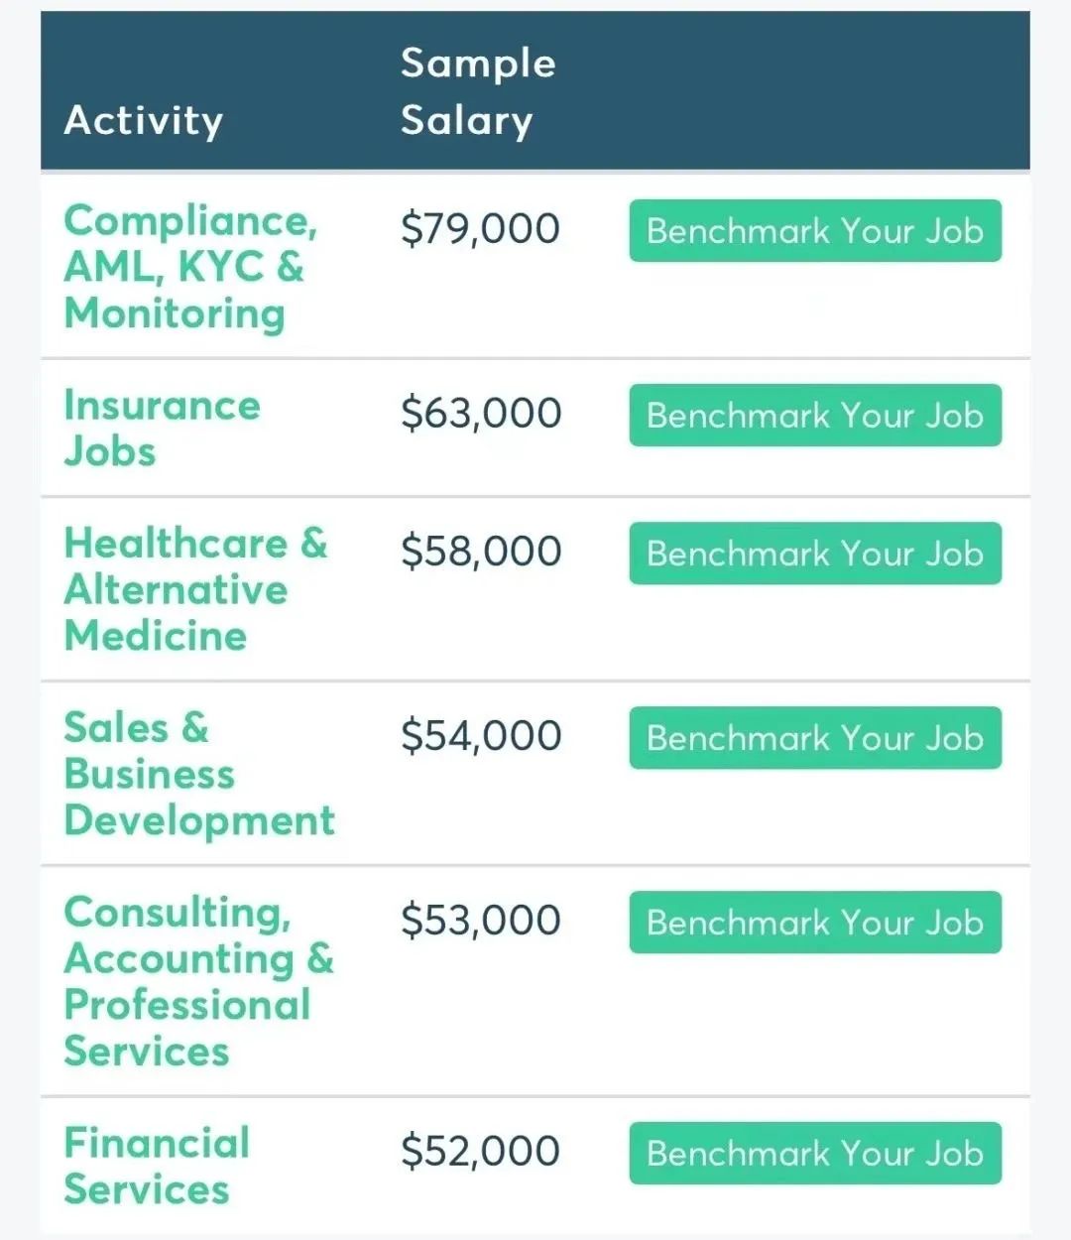This screenshot has width=1071, height=1240.
Task: Select the $52,000 salary amount
Action: 480,1152
